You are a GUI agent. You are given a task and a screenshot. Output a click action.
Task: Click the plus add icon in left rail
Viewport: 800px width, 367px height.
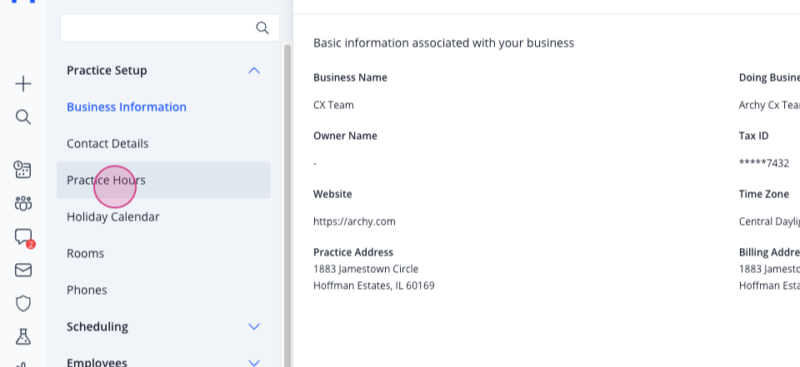23,84
